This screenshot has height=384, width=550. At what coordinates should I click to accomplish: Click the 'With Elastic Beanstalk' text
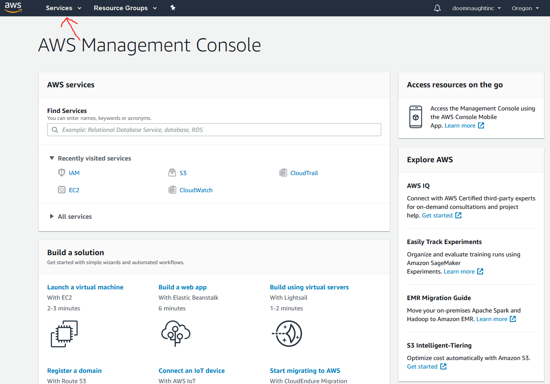[x=188, y=298]
